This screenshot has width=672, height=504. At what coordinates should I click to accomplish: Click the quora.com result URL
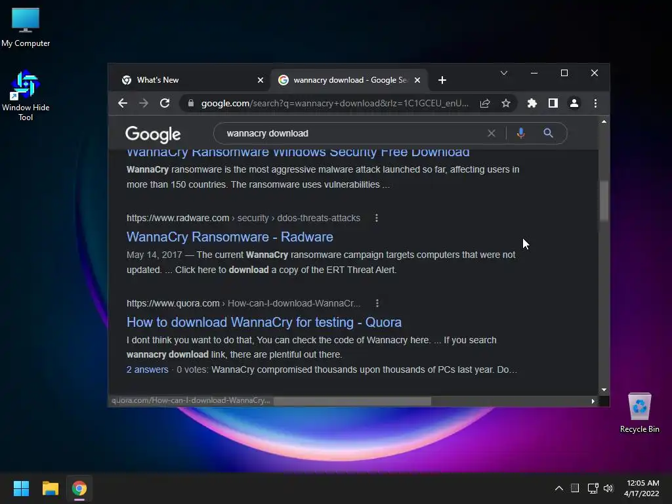point(243,303)
